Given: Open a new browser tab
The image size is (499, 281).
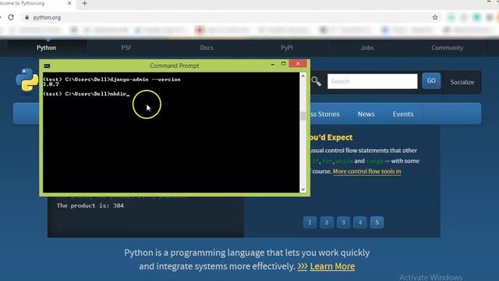Looking at the screenshot, I should point(85,3).
